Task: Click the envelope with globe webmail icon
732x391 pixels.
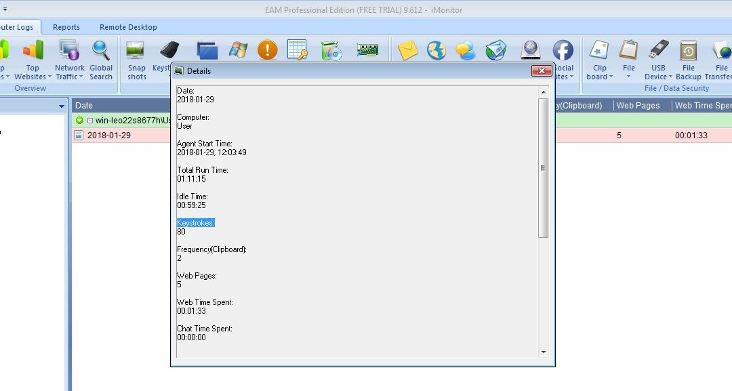Action: click(495, 50)
